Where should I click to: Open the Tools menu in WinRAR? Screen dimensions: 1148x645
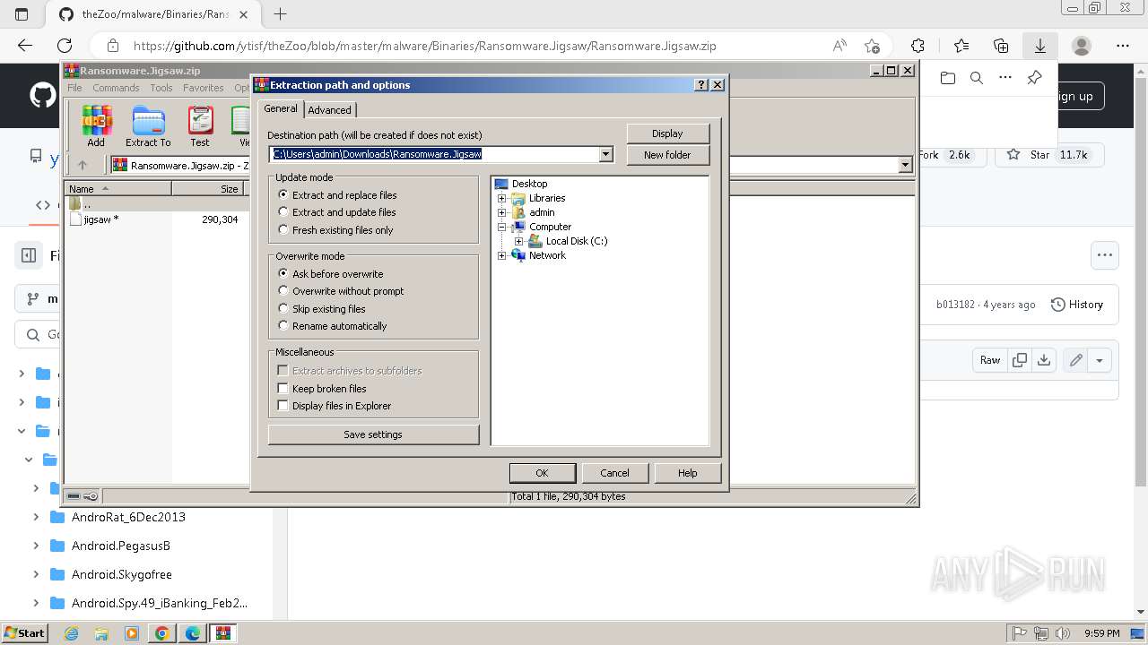pos(161,88)
